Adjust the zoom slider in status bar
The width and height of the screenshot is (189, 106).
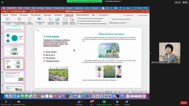pyautogui.click(x=130, y=92)
